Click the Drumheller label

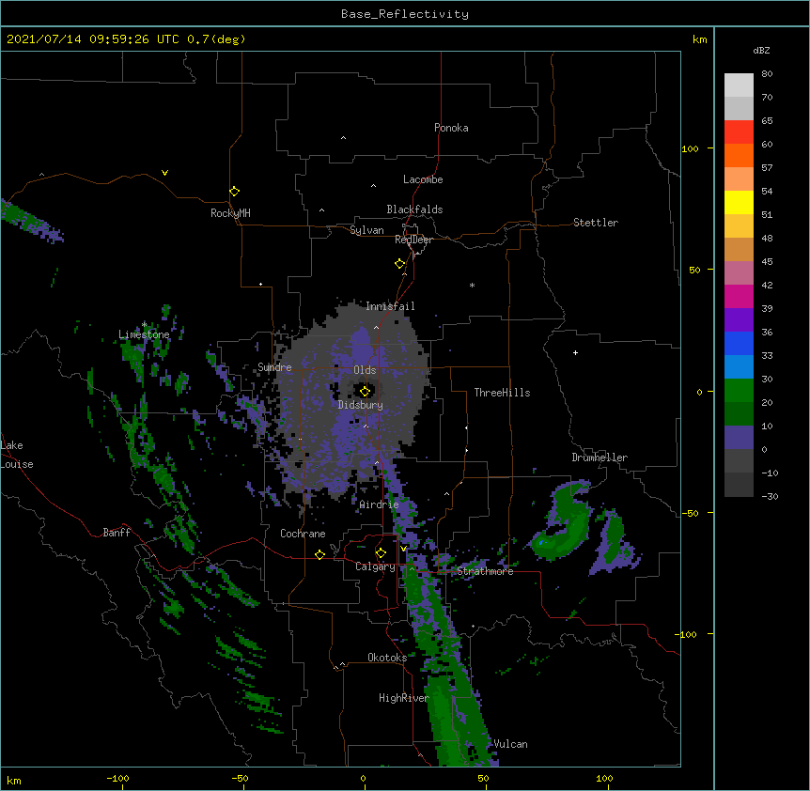point(600,458)
